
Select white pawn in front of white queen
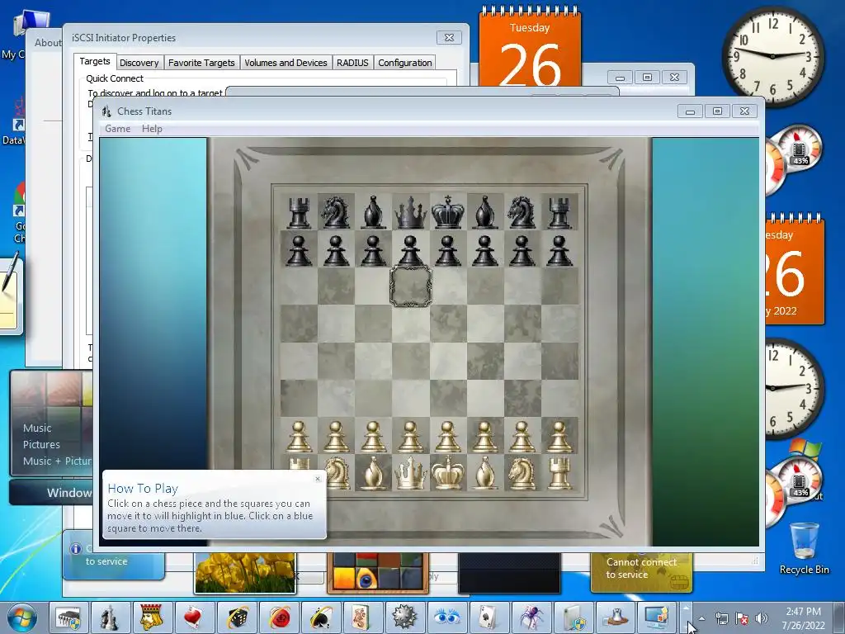point(411,436)
